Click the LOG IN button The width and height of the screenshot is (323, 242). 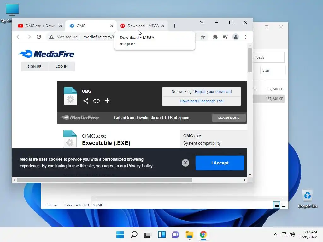click(62, 66)
